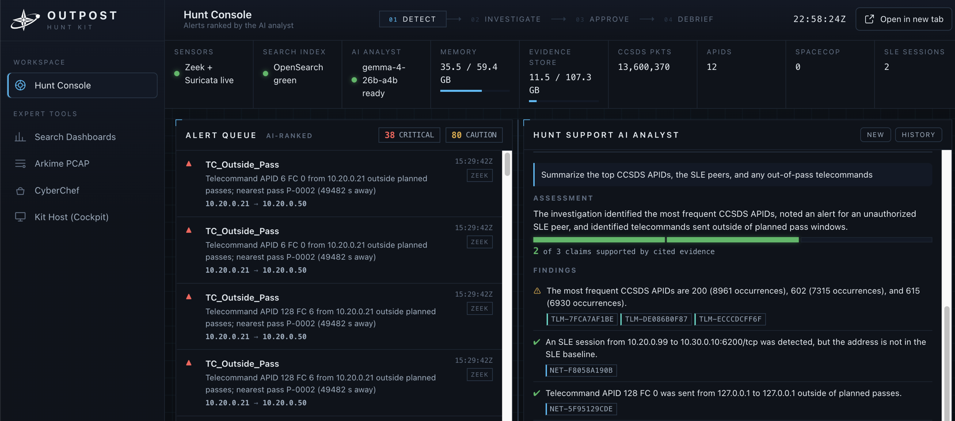Open evidence tag NET-F8058A190B
The width and height of the screenshot is (955, 421).
click(x=581, y=370)
